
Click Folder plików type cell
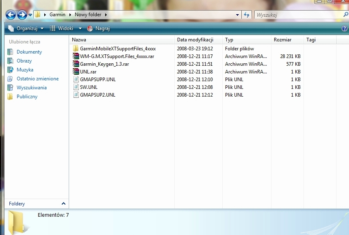[239, 48]
